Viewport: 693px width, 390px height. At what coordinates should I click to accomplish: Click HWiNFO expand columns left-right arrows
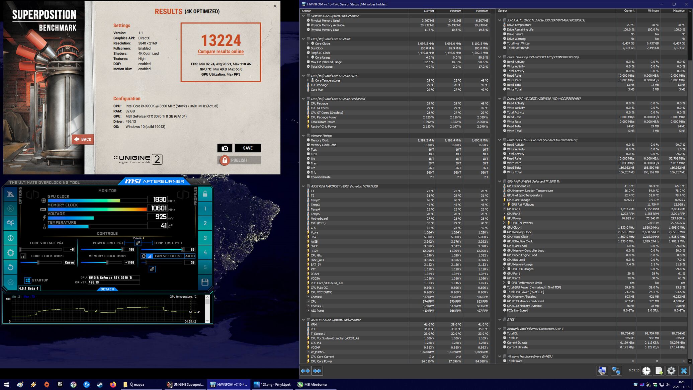[x=305, y=371]
